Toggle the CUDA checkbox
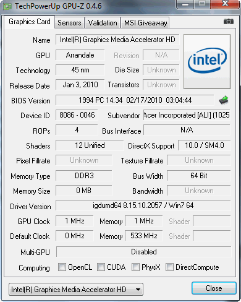This screenshot has width=241, height=302. (x=101, y=267)
